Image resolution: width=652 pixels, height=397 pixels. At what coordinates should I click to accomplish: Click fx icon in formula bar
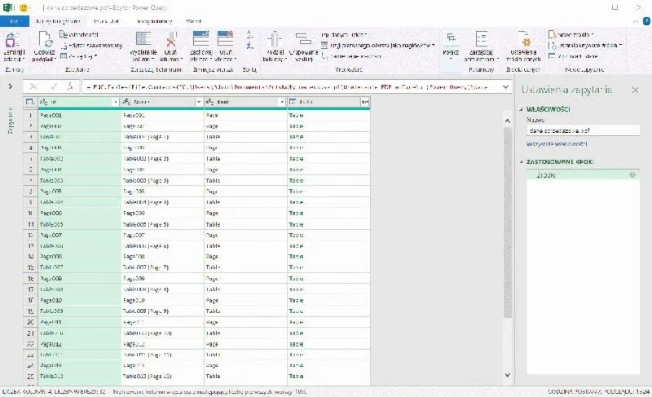70,86
